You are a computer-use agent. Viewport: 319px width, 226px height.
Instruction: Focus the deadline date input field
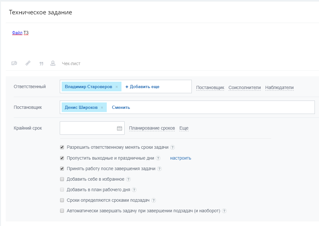(92, 128)
